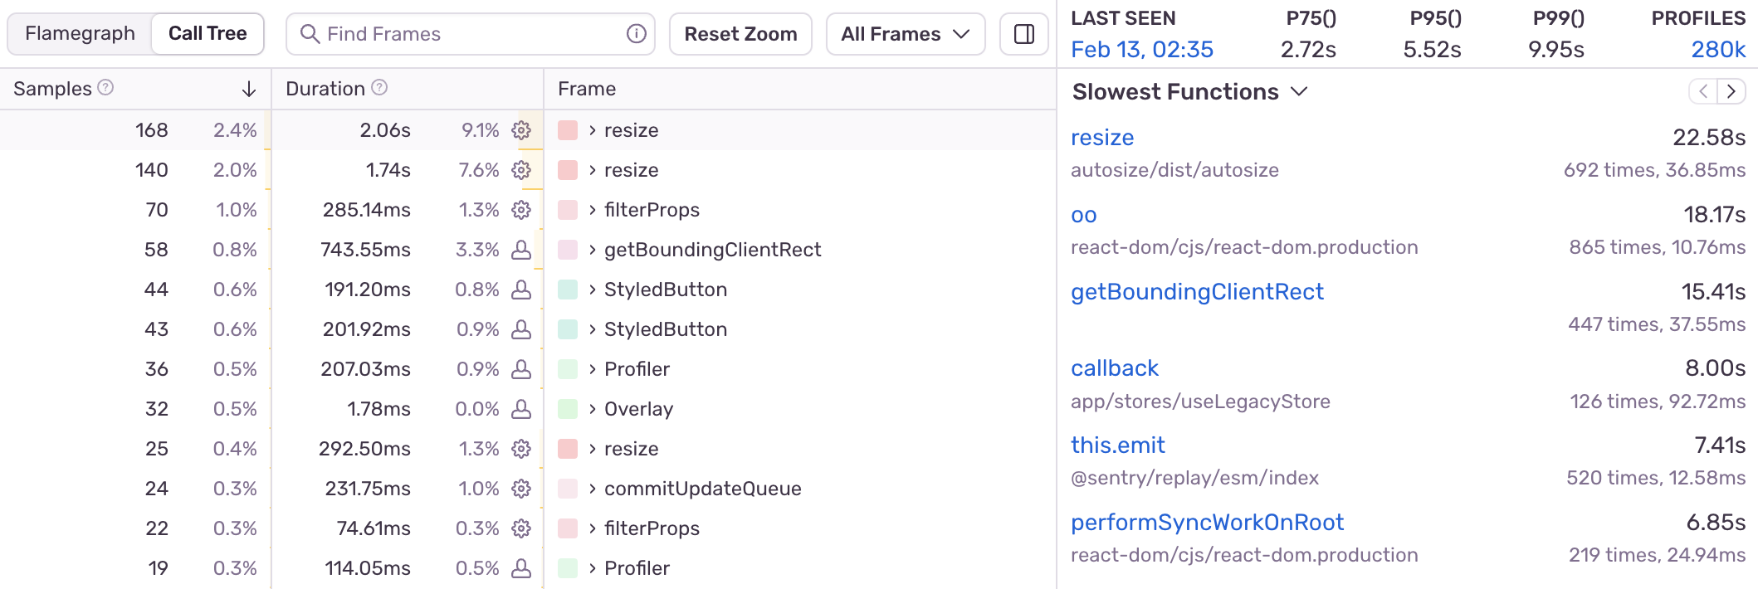Viewport: 1758px width, 589px height.
Task: Click the system frame gear icon on the first resize row
Action: [x=521, y=130]
